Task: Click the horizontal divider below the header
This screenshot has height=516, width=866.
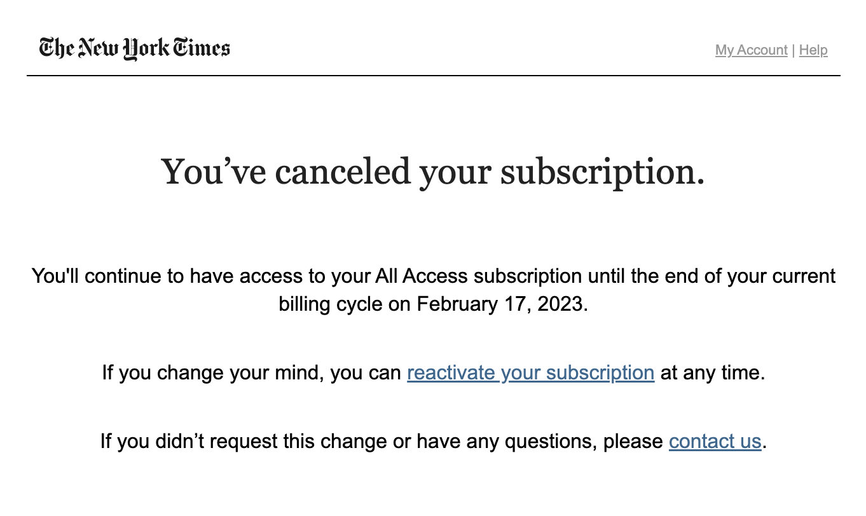Action: [x=433, y=76]
